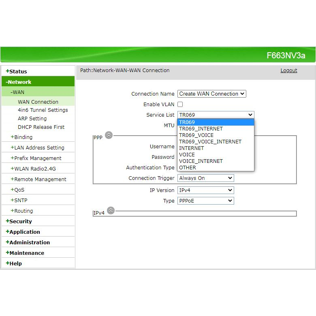
Task: Select VOICE_INTERNET from the dropdown list
Action: (x=201, y=161)
